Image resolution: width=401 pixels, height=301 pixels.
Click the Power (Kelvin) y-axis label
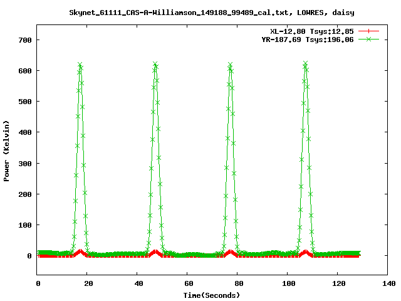click(x=6, y=151)
